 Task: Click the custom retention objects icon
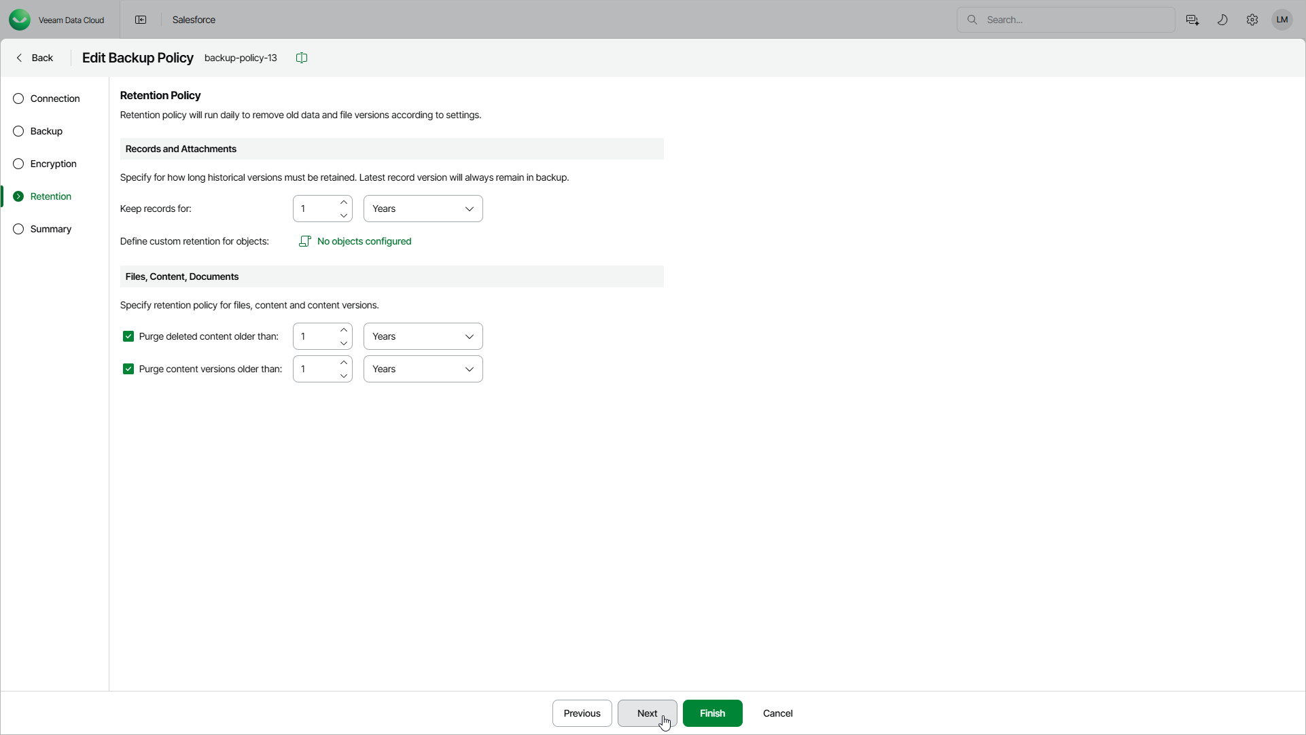click(x=305, y=241)
